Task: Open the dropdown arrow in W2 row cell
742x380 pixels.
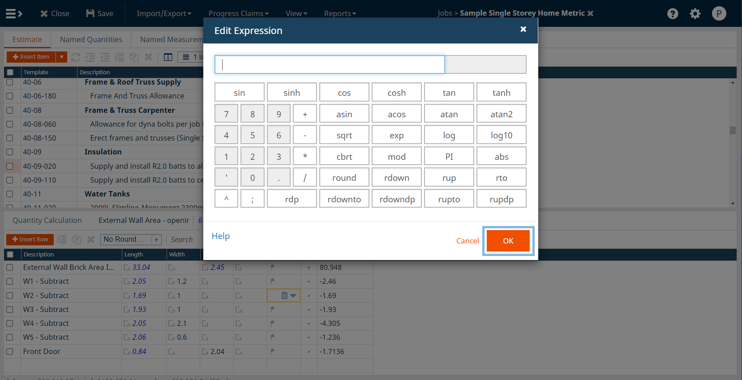Action: 293,295
